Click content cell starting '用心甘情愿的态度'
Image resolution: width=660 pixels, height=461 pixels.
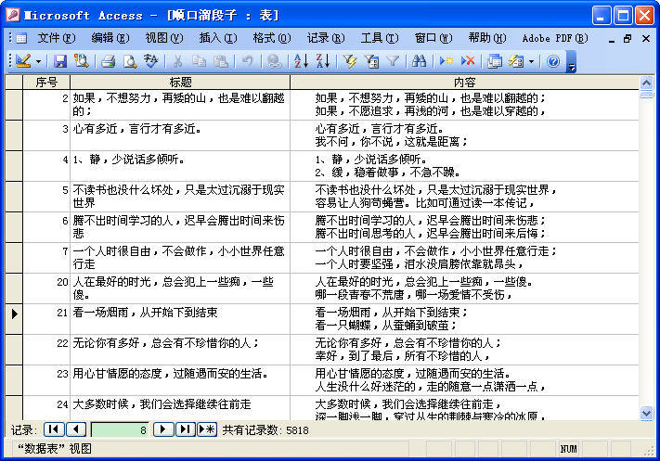pyautogui.click(x=465, y=380)
